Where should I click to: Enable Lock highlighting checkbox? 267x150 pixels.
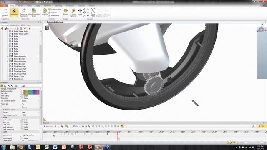22,129
